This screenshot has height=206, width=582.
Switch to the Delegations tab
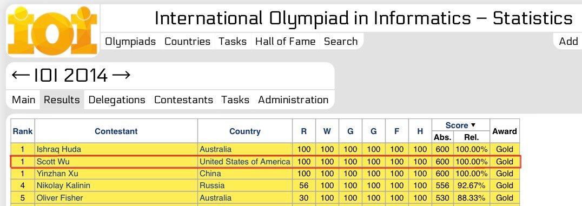point(116,100)
